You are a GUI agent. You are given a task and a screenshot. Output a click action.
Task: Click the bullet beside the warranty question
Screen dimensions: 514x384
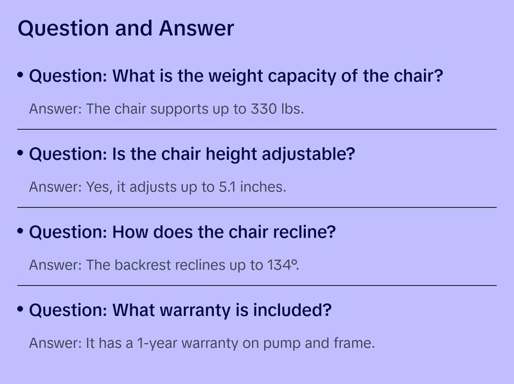click(21, 310)
